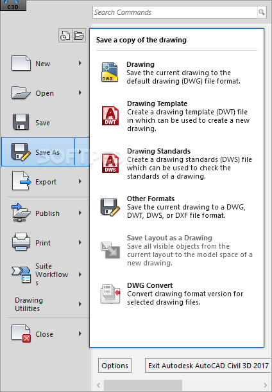
Task: Click Exit Autodesk AutoCAD Civil 3D 2017
Action: (208, 366)
